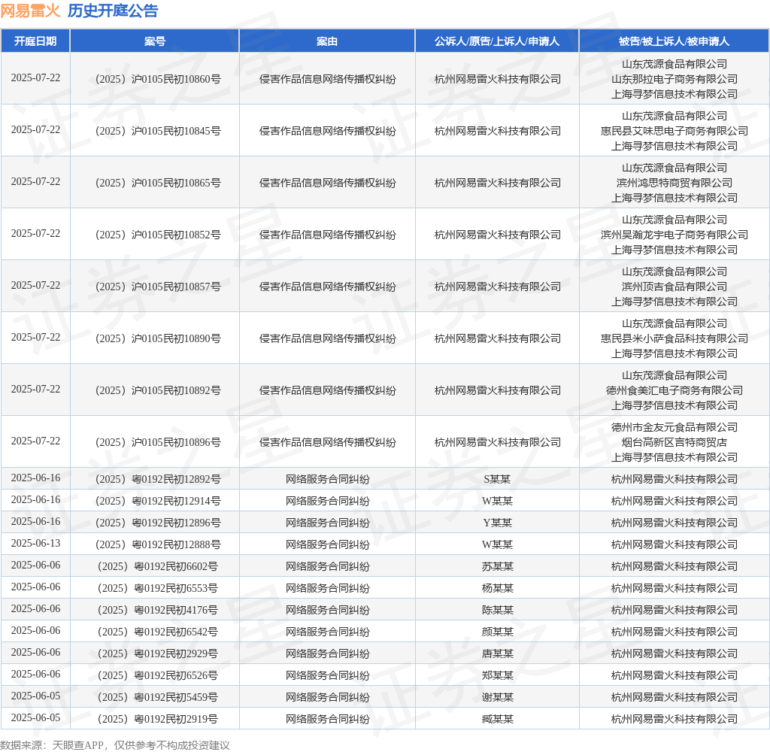Select case number 沪0105民初10896号

(x=158, y=443)
